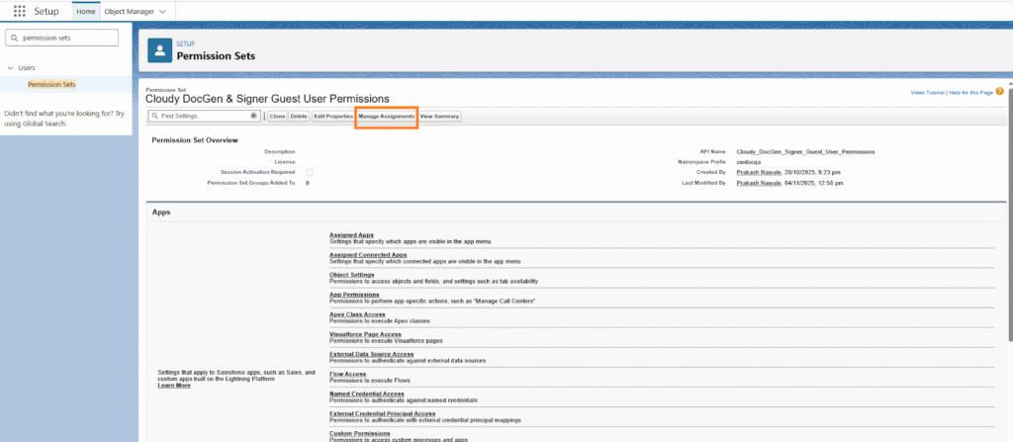Click the Manage Assignments button
The height and width of the screenshot is (442, 1013).
[x=386, y=116]
